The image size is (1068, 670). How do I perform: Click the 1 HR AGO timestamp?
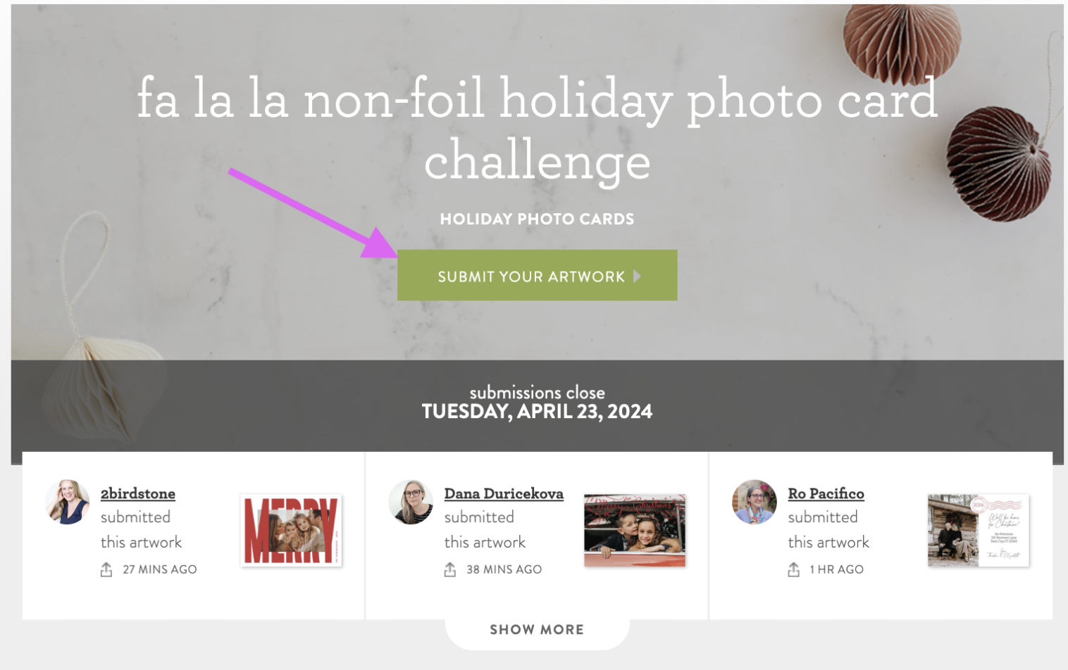[x=836, y=569]
